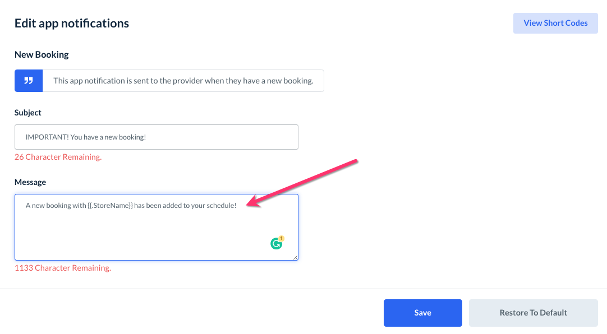Click the Subject field label
Viewport: 607px width, 334px height.
tap(28, 113)
